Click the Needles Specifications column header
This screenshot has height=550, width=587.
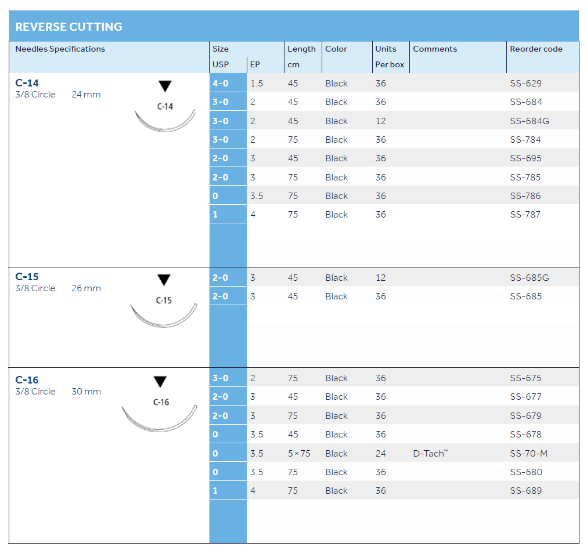click(x=60, y=49)
